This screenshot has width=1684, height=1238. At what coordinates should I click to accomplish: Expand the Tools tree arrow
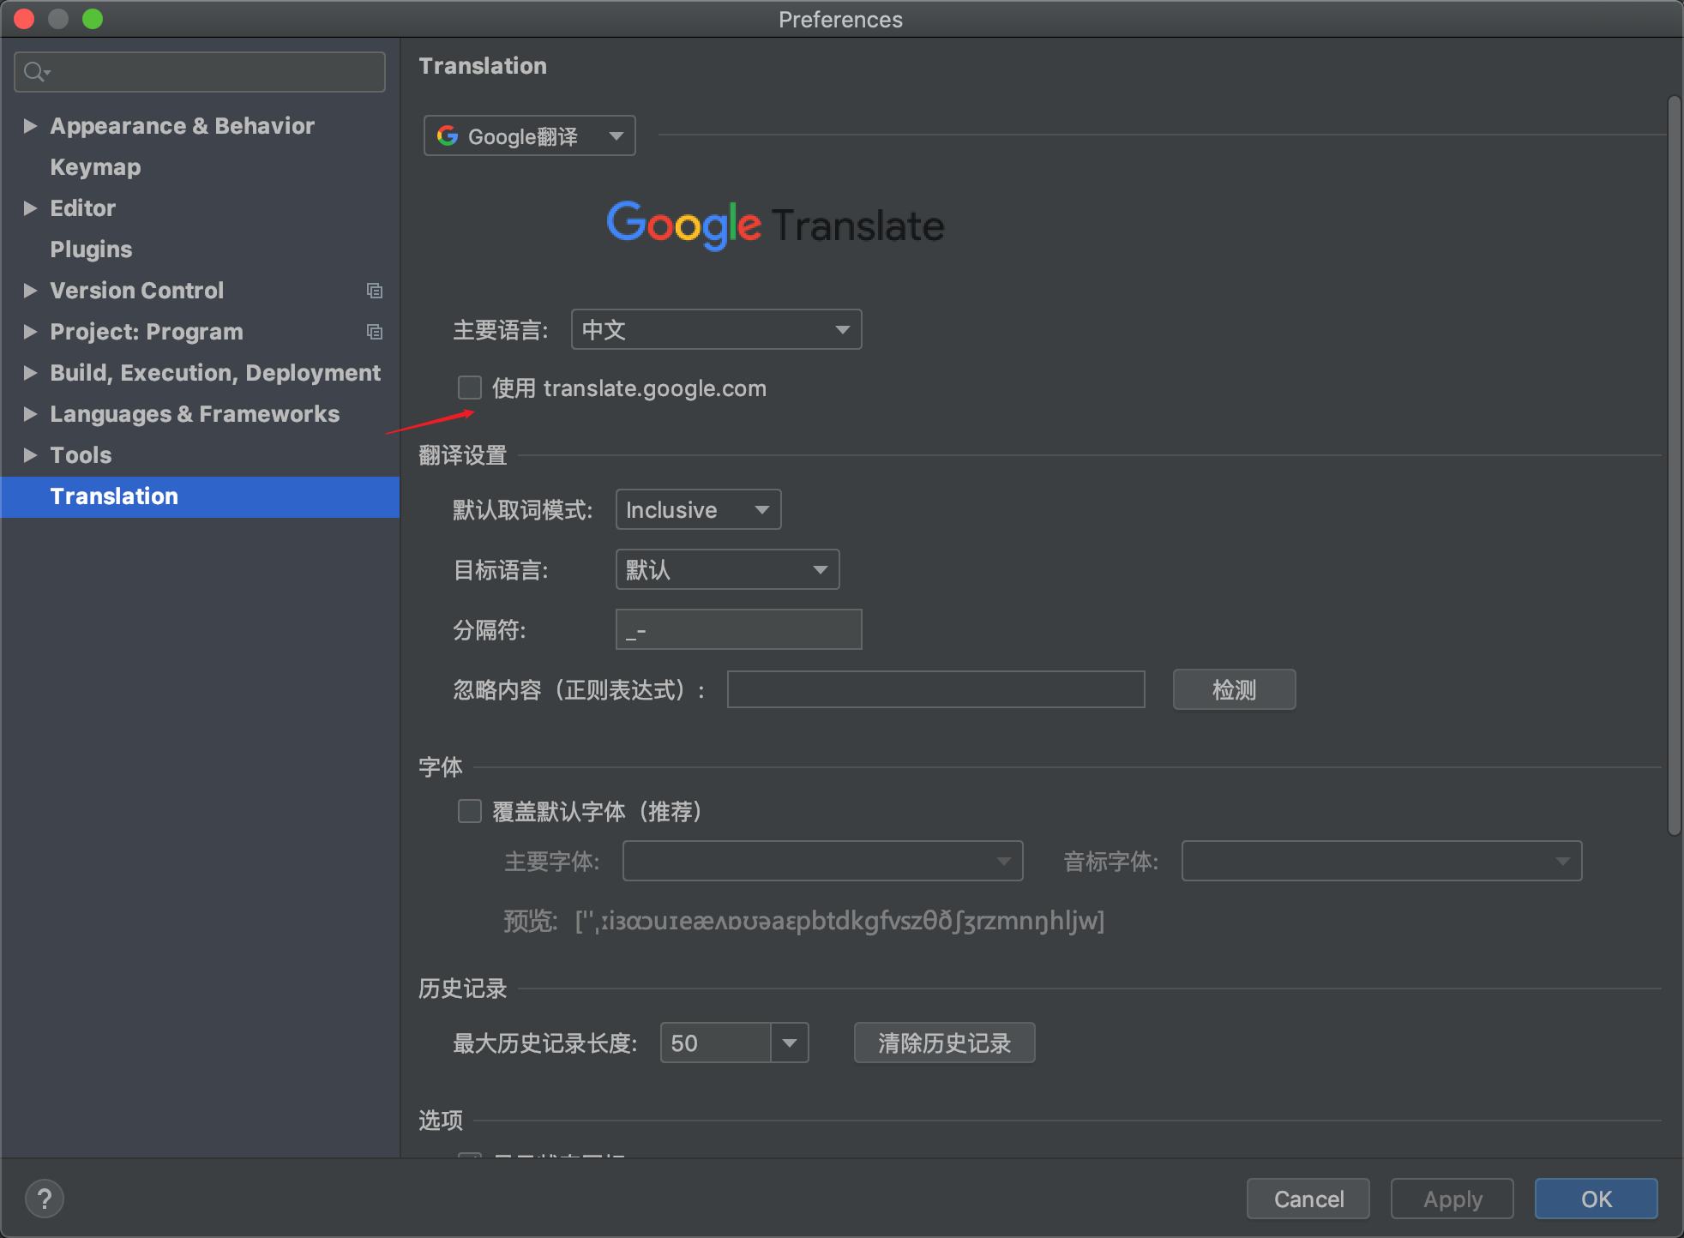(x=30, y=455)
